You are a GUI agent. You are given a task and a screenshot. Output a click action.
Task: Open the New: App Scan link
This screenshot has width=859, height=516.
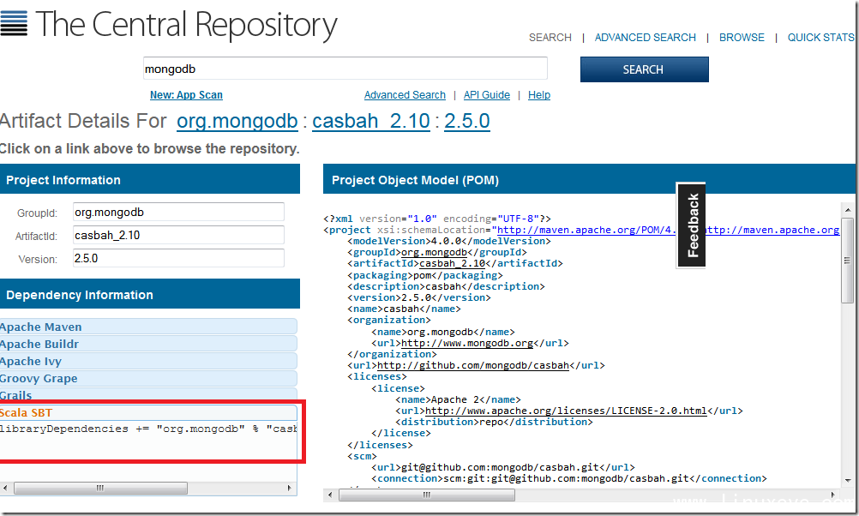(186, 95)
